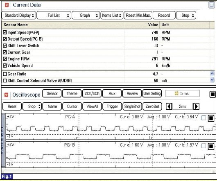217x181 pixels.
Task: Click sensor list scrollbar down arrow
Action: (x=212, y=80)
